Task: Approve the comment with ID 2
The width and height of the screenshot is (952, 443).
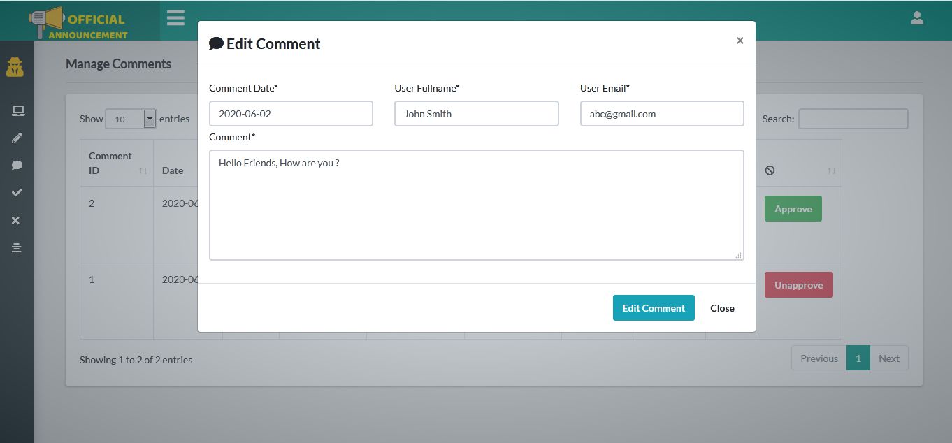Action: (x=793, y=208)
